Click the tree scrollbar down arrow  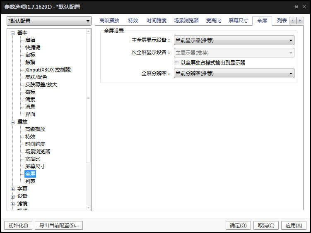click(88, 208)
